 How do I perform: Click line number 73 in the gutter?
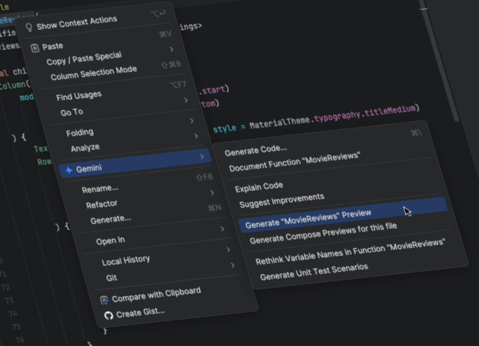click(x=9, y=301)
